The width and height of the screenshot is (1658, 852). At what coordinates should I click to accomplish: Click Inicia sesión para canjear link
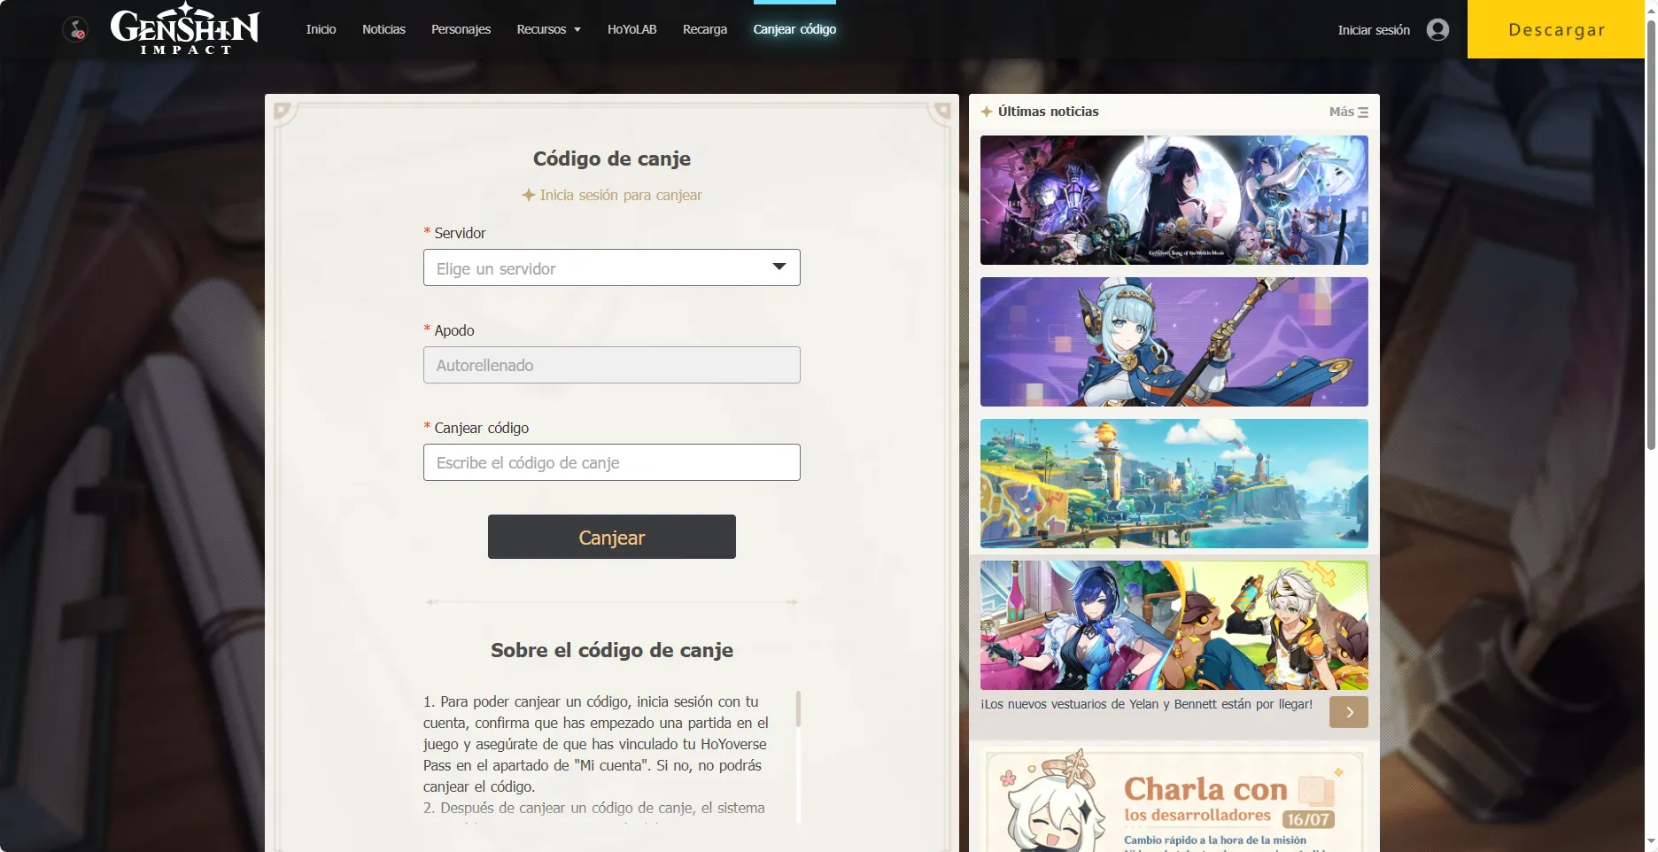pyautogui.click(x=612, y=195)
